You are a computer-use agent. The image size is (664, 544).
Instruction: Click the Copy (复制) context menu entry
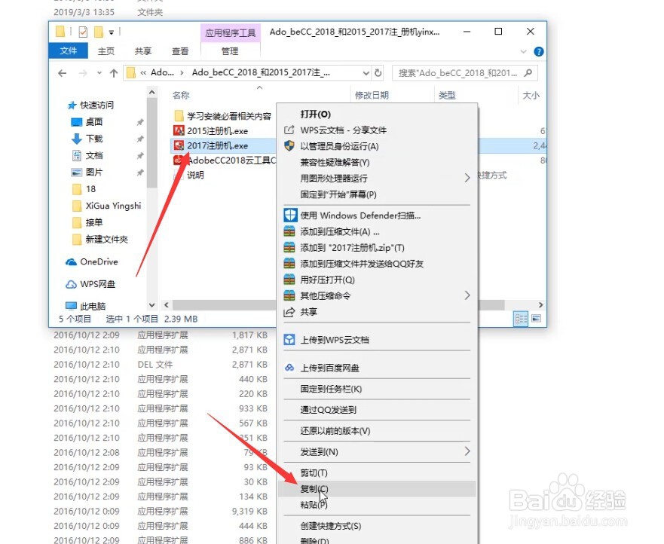[377, 488]
